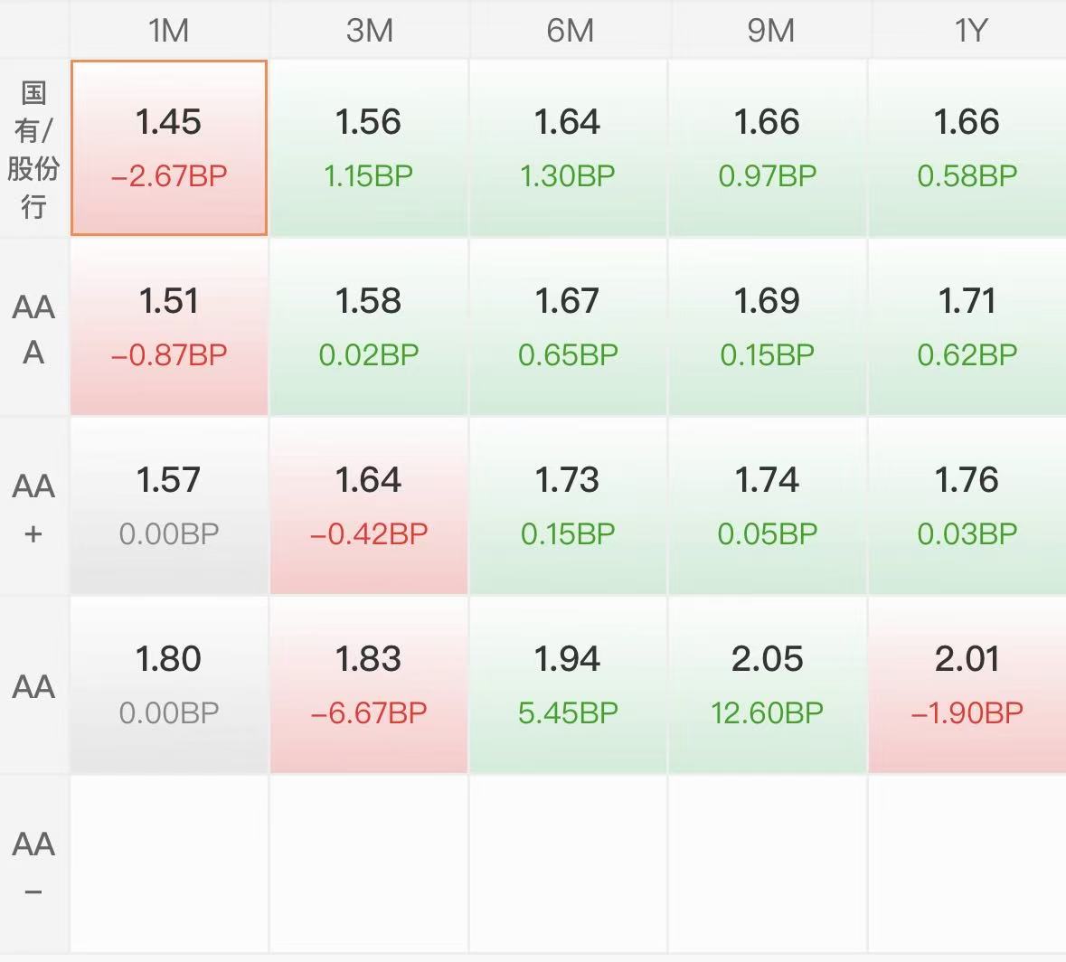
Task: Click the state-owned 1Y cell with 0.58BP
Action: click(967, 147)
